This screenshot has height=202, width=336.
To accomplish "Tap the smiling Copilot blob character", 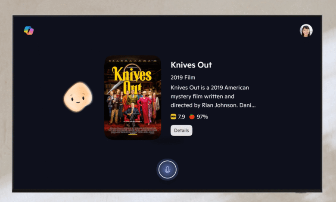I will point(78,97).
